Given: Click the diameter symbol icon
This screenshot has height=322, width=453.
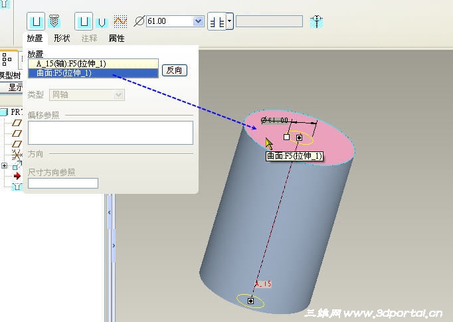Looking at the screenshot, I should click(x=139, y=21).
